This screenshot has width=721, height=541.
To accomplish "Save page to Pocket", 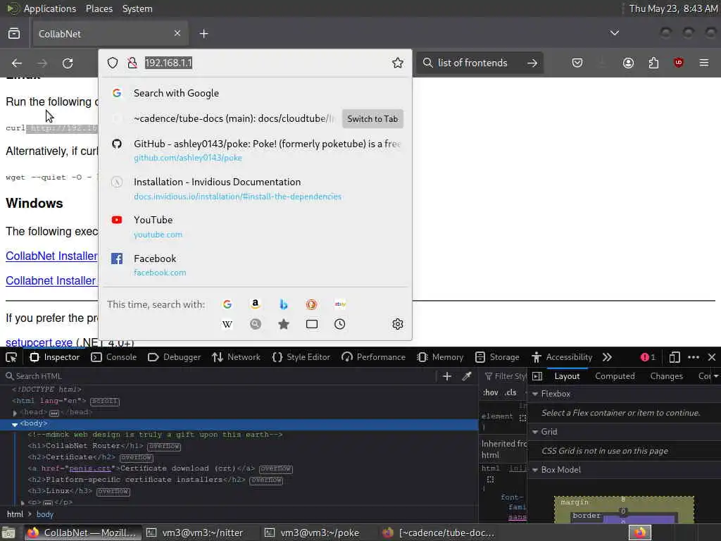I will tap(577, 63).
